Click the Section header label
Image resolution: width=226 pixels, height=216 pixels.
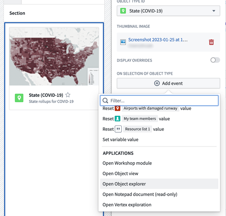coord(17,13)
